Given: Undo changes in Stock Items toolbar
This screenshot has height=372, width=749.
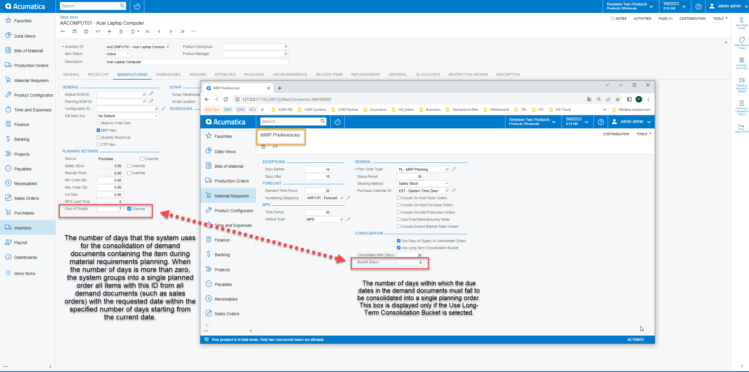Looking at the screenshot, I should tap(98, 31).
